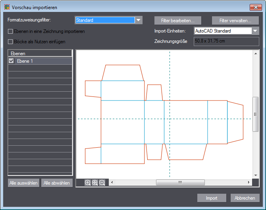
Task: Click Alle abwählen button
Action: tap(57, 183)
